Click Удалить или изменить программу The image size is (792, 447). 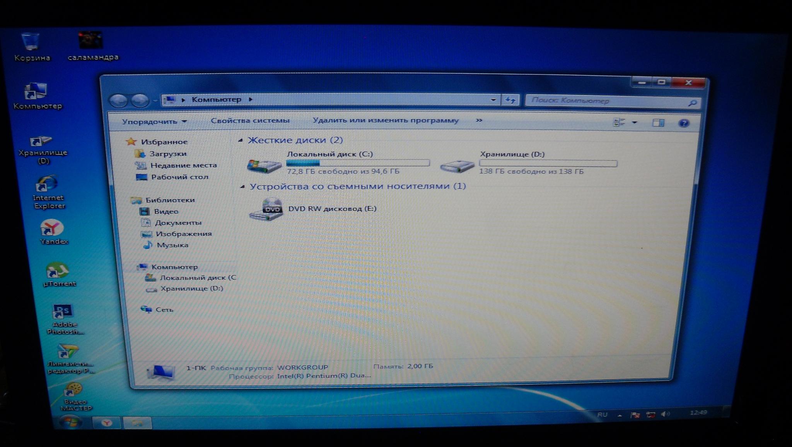pos(385,120)
